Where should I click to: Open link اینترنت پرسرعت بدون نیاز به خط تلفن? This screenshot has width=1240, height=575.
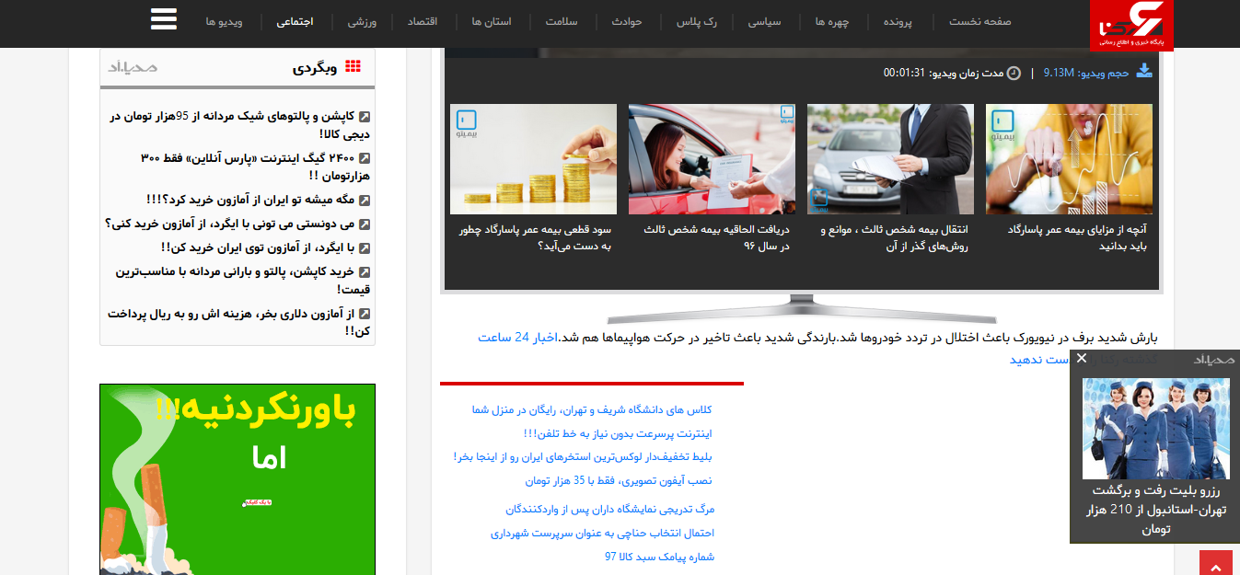click(618, 433)
